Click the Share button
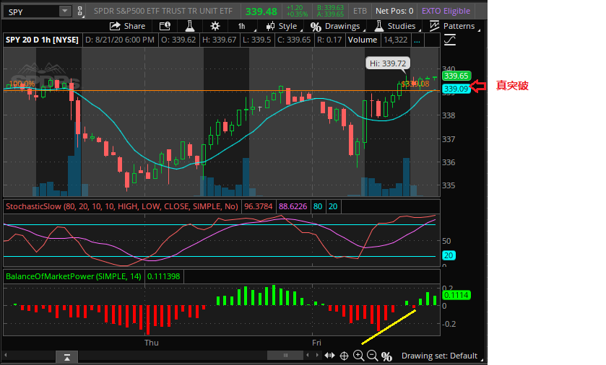Viewport: 606px width, 365px height. coord(128,26)
